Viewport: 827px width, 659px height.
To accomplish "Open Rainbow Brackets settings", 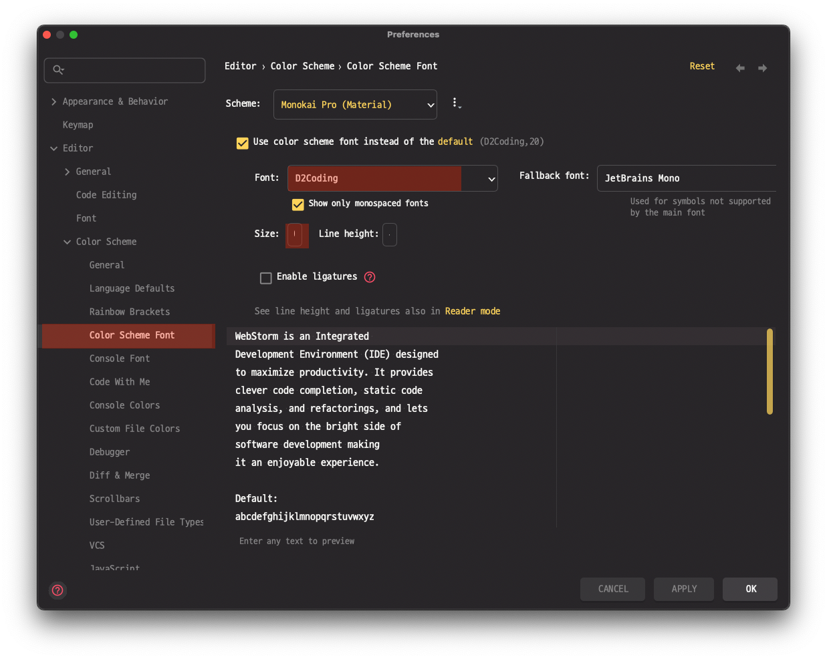I will coord(130,312).
